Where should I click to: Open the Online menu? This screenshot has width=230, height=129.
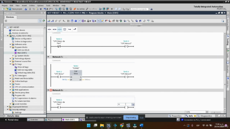pos(32,6)
